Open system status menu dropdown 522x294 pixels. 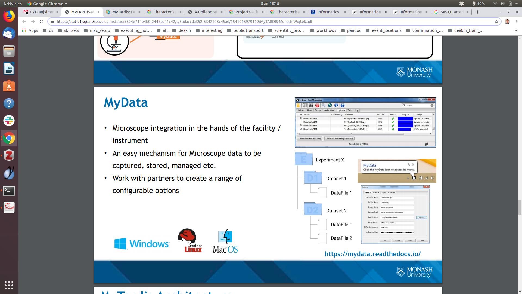tap(516, 4)
